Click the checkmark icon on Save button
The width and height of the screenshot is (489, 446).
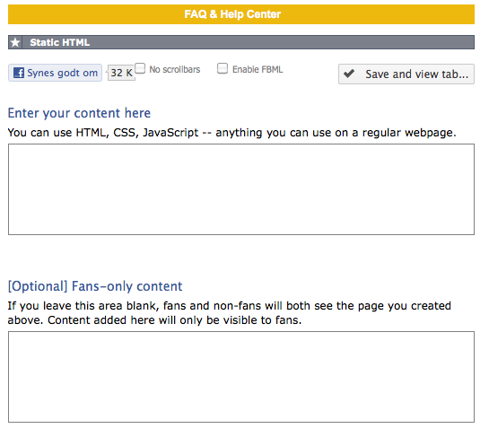(349, 74)
